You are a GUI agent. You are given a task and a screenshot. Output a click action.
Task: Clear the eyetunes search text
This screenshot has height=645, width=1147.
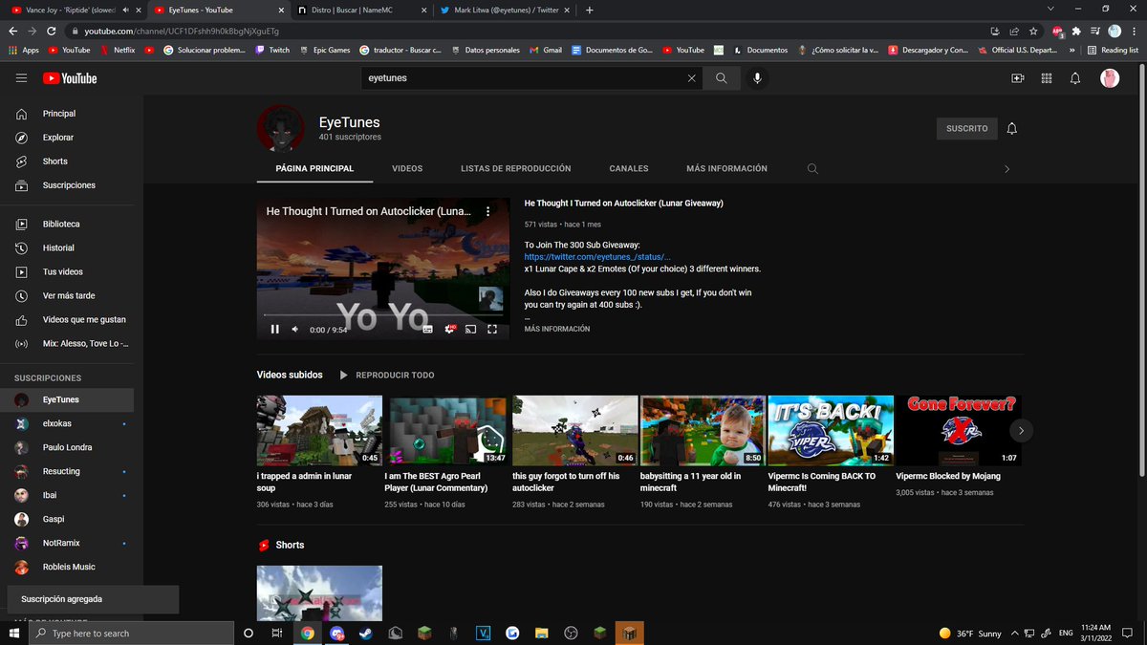coord(692,78)
